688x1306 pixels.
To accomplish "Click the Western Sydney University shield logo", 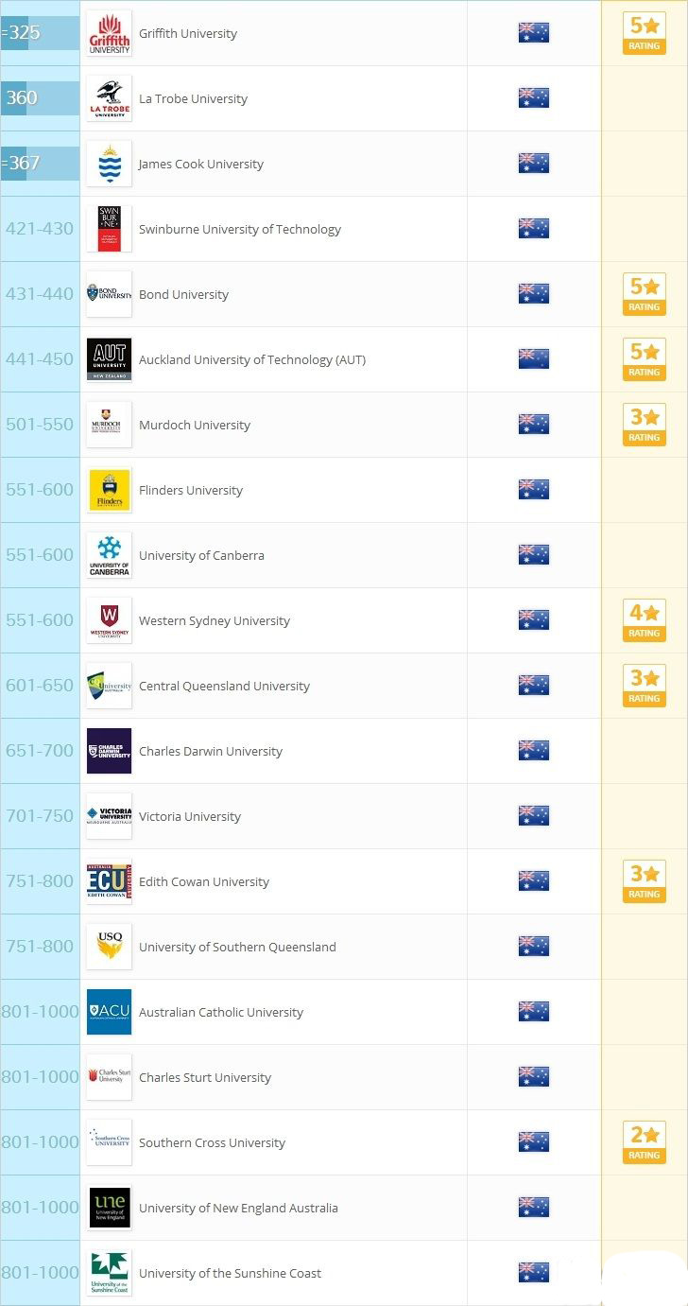I will pos(109,620).
